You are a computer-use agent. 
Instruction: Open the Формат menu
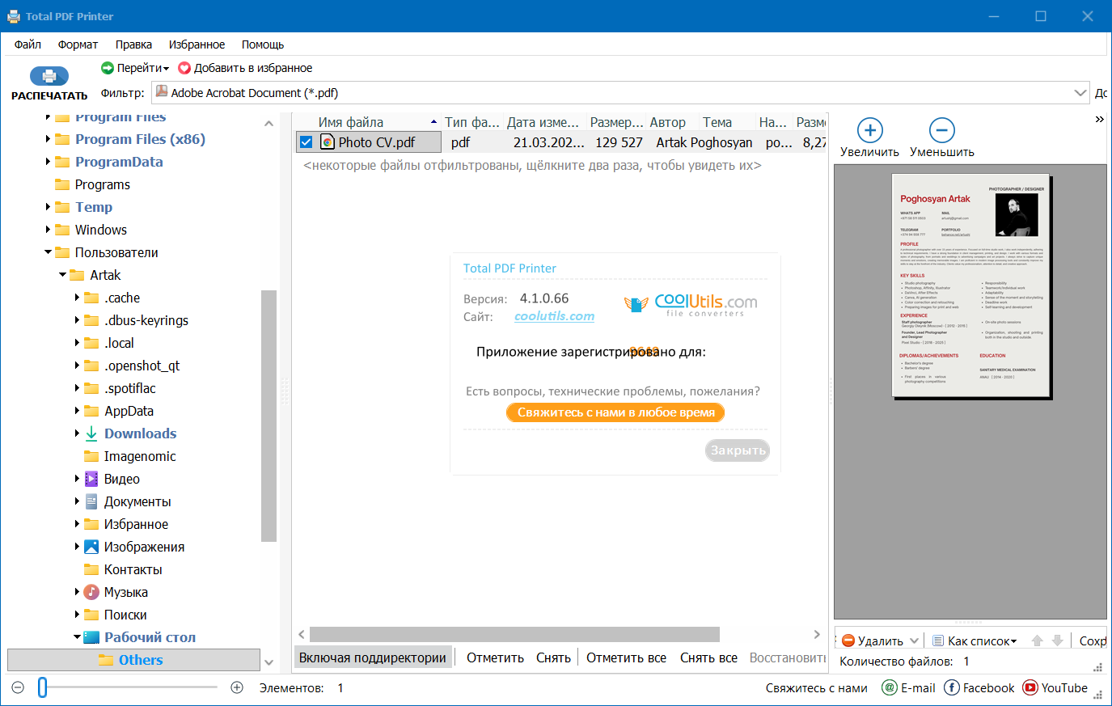pyautogui.click(x=78, y=44)
